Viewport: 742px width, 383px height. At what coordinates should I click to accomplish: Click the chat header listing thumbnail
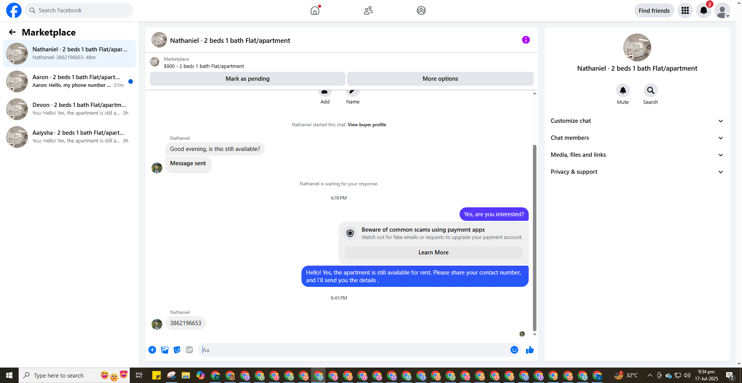(x=159, y=40)
